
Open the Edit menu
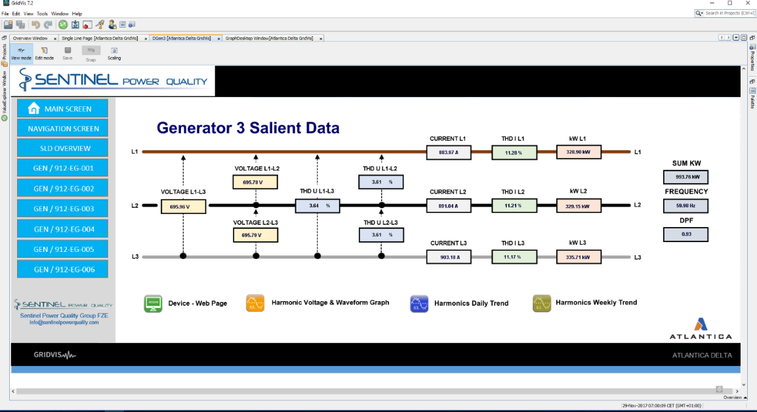click(x=16, y=14)
